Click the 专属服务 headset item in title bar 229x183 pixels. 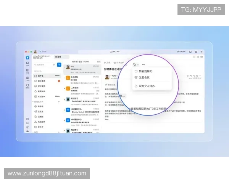point(181,52)
